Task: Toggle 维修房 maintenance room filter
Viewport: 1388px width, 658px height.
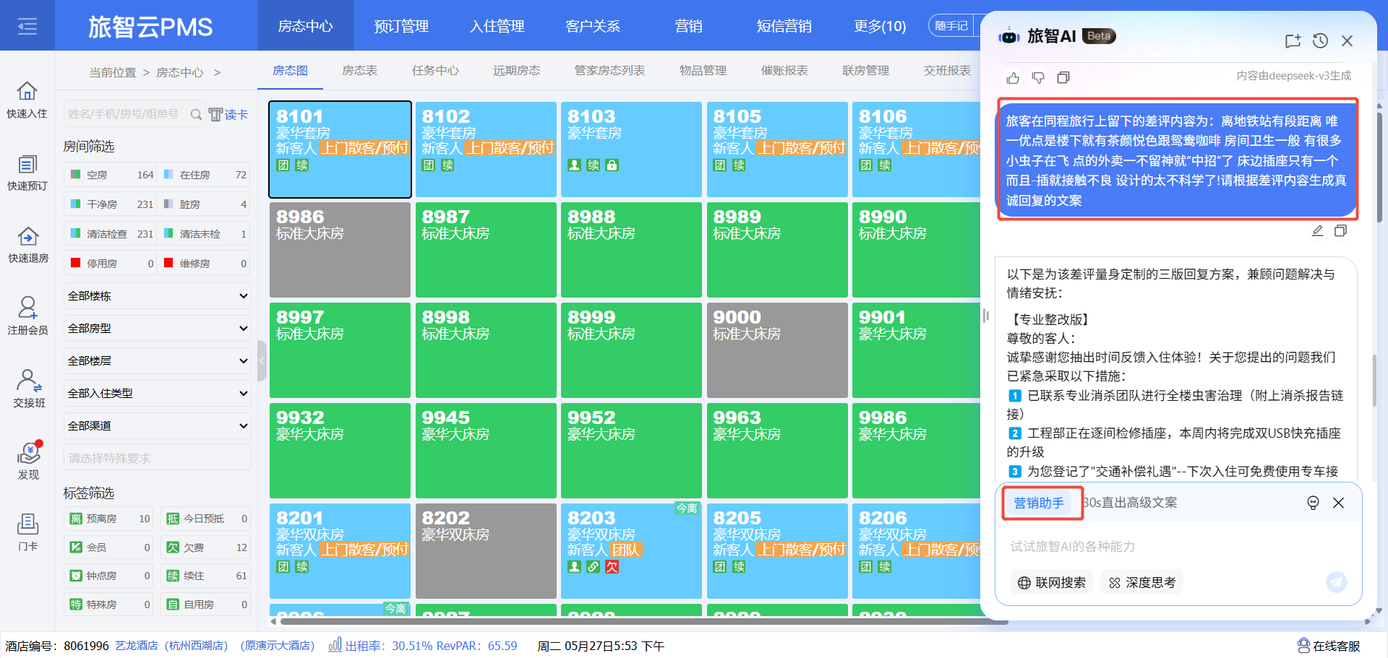Action: pyautogui.click(x=205, y=264)
